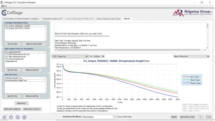
Task: Select Parameters.txt file
Action: 25,61
